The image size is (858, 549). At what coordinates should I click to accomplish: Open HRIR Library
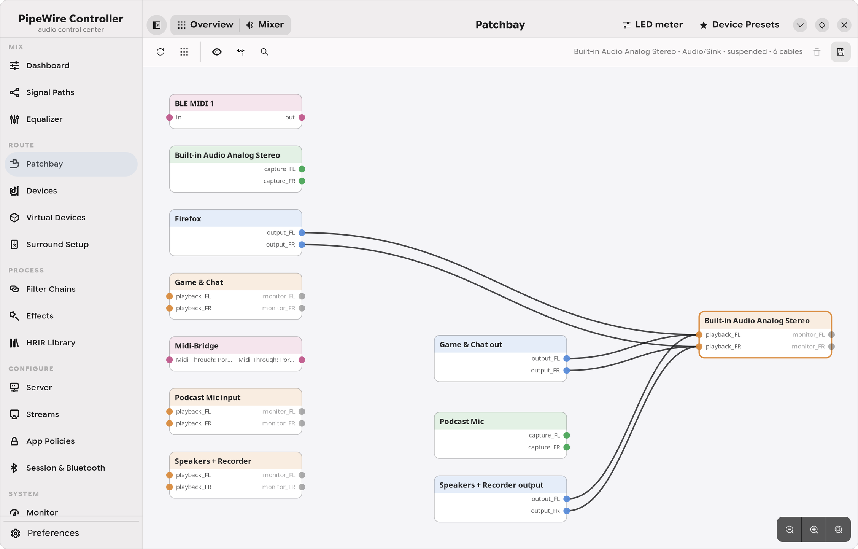(71, 343)
